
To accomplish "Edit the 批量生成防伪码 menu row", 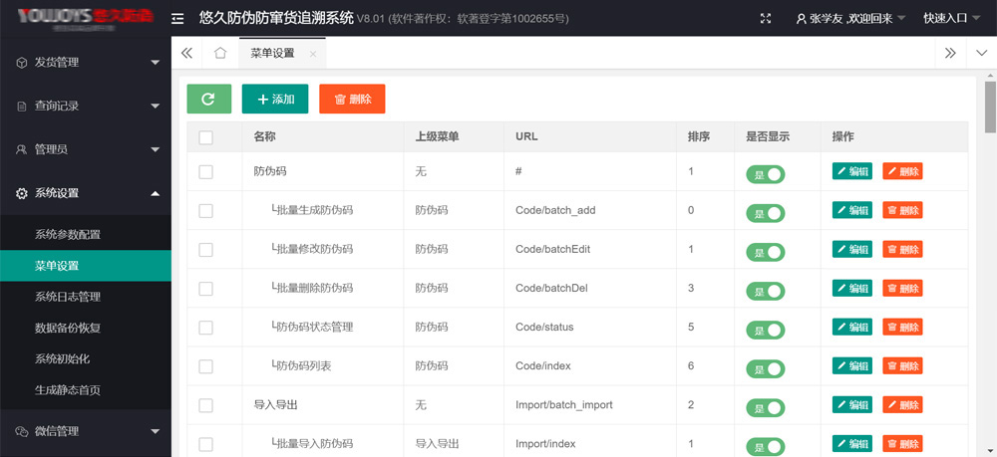I will (x=852, y=210).
